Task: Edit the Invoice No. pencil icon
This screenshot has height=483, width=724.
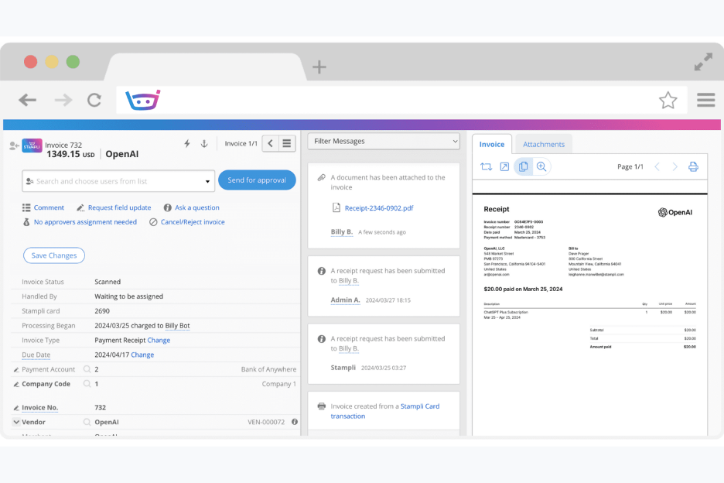Action: [x=16, y=408]
